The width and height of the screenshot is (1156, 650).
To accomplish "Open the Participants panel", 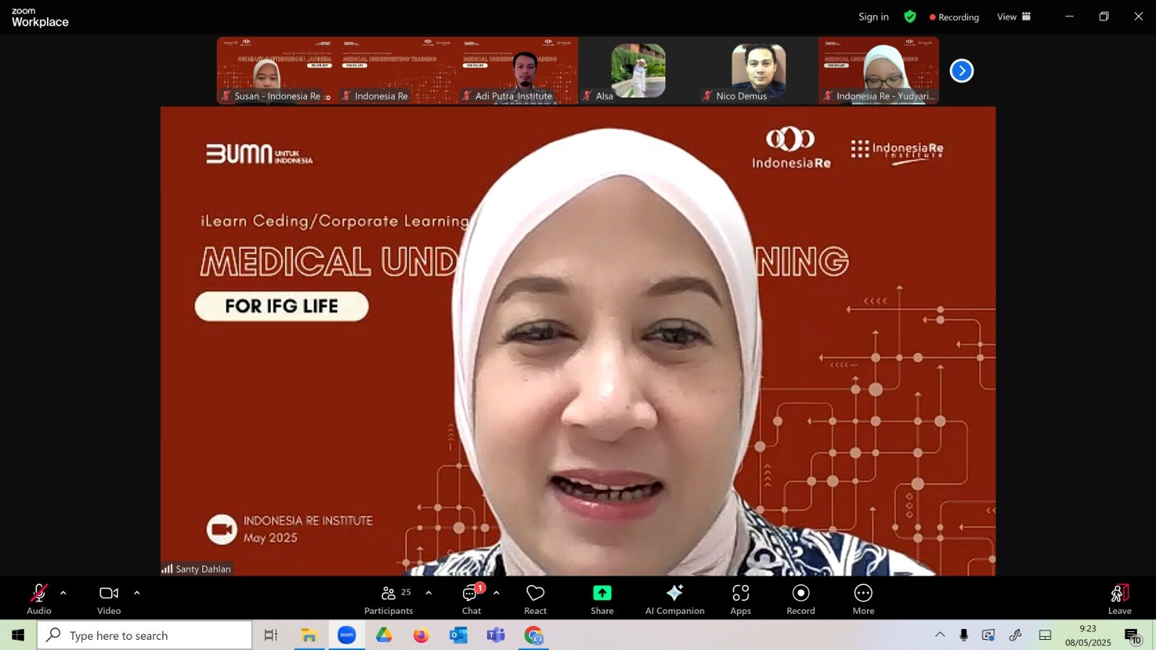I will click(x=389, y=599).
